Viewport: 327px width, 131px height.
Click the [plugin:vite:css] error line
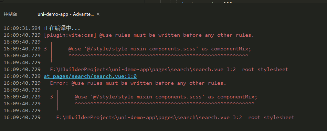coord(149,35)
